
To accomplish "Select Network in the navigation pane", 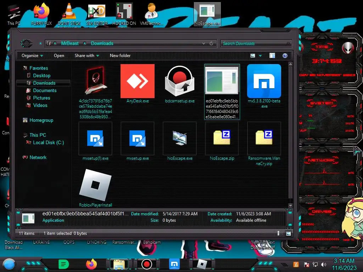I will coord(38,157).
